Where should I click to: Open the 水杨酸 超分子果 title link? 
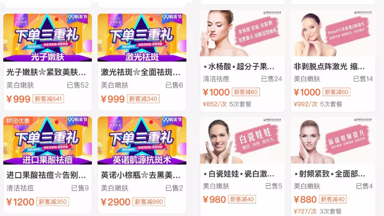239,67
